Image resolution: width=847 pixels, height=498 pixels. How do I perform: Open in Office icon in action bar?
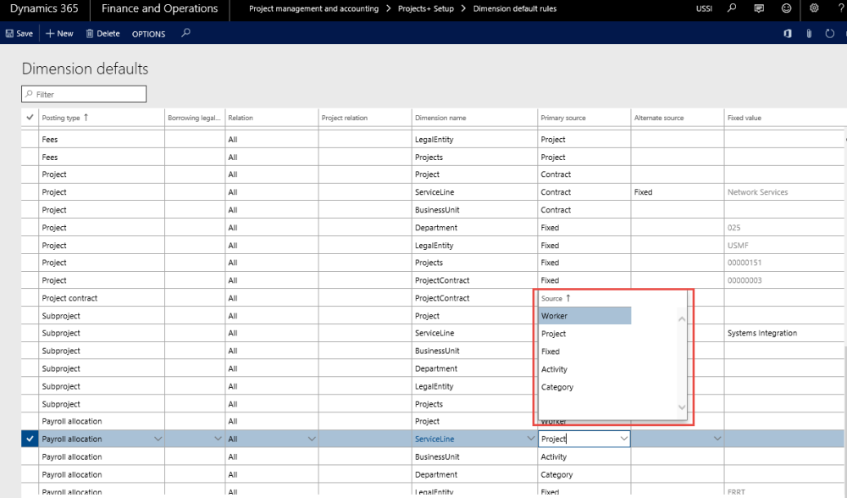point(788,34)
